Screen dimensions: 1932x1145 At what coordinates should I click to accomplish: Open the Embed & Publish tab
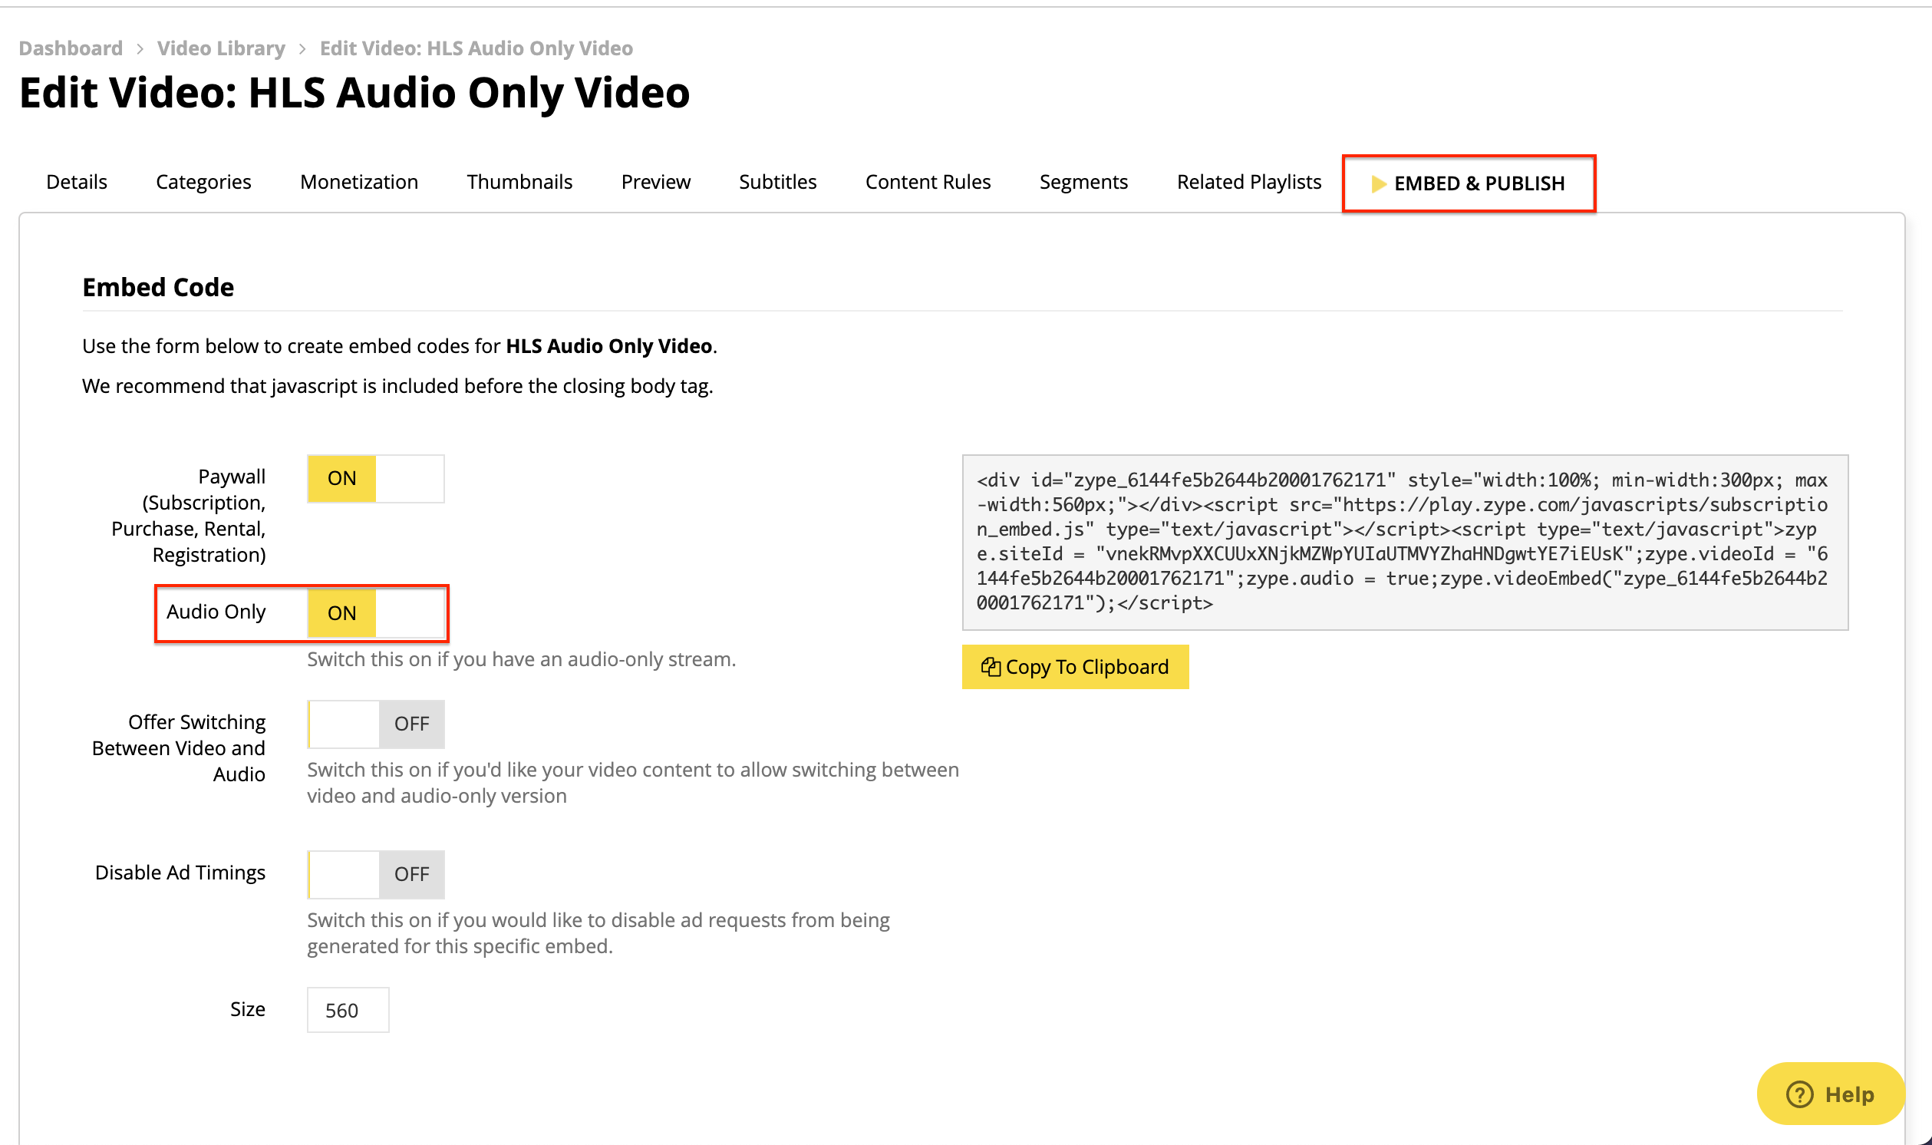[x=1469, y=183]
